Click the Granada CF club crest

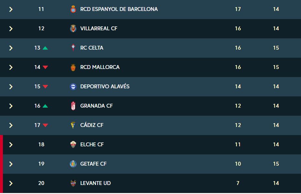click(x=73, y=106)
